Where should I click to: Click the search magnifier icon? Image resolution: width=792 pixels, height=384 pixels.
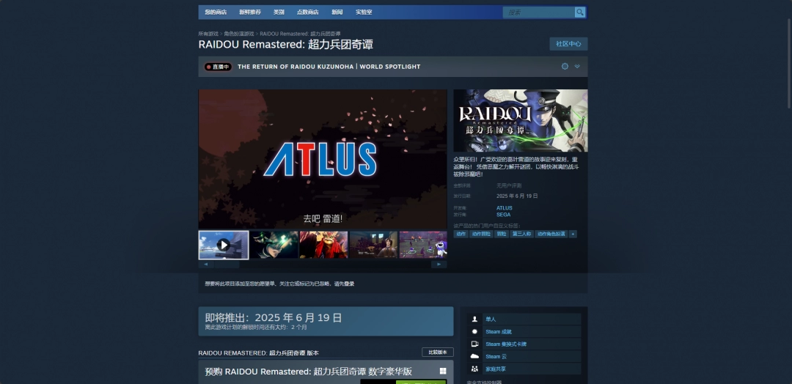pyautogui.click(x=580, y=12)
